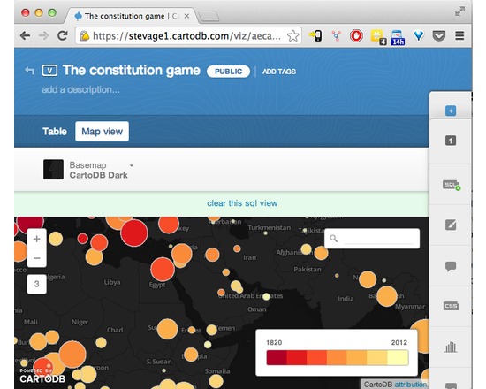
Task: Toggle the PUBLIC privacy badge
Action: (229, 72)
